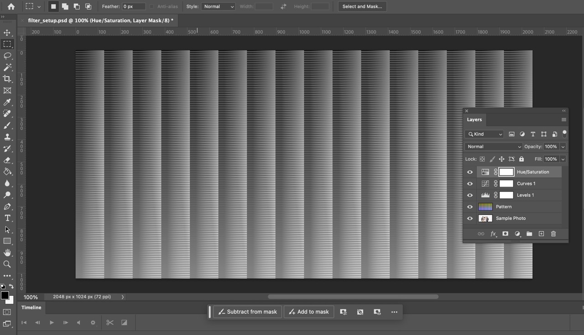Click the Subtract from mask button
The height and width of the screenshot is (335, 584).
coord(247,312)
